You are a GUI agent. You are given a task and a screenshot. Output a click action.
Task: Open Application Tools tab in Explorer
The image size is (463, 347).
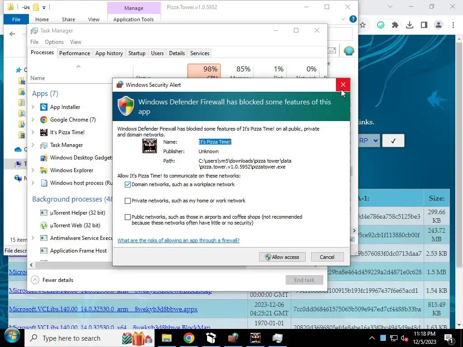(x=133, y=19)
